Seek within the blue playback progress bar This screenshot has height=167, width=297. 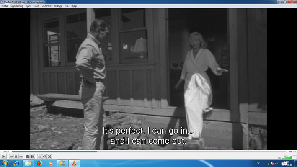point(148,152)
